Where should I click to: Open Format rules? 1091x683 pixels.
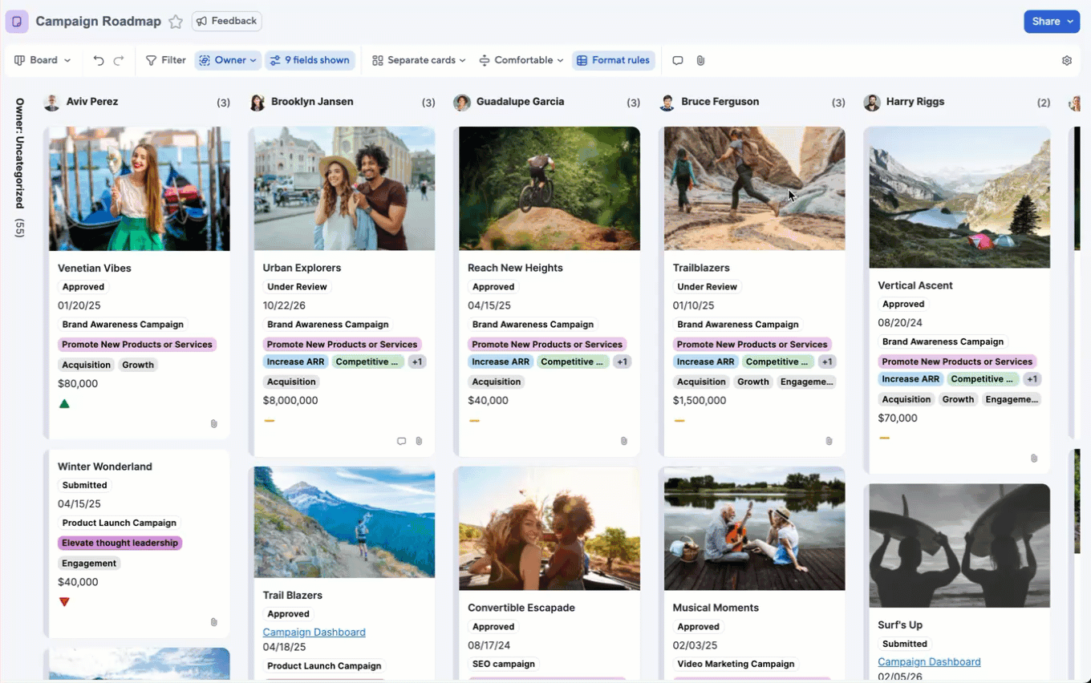[614, 60]
